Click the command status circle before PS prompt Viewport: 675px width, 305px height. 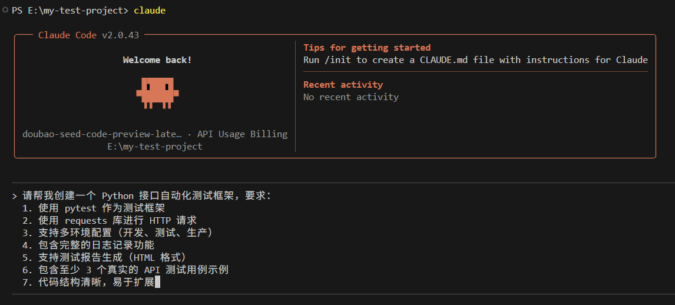5,11
